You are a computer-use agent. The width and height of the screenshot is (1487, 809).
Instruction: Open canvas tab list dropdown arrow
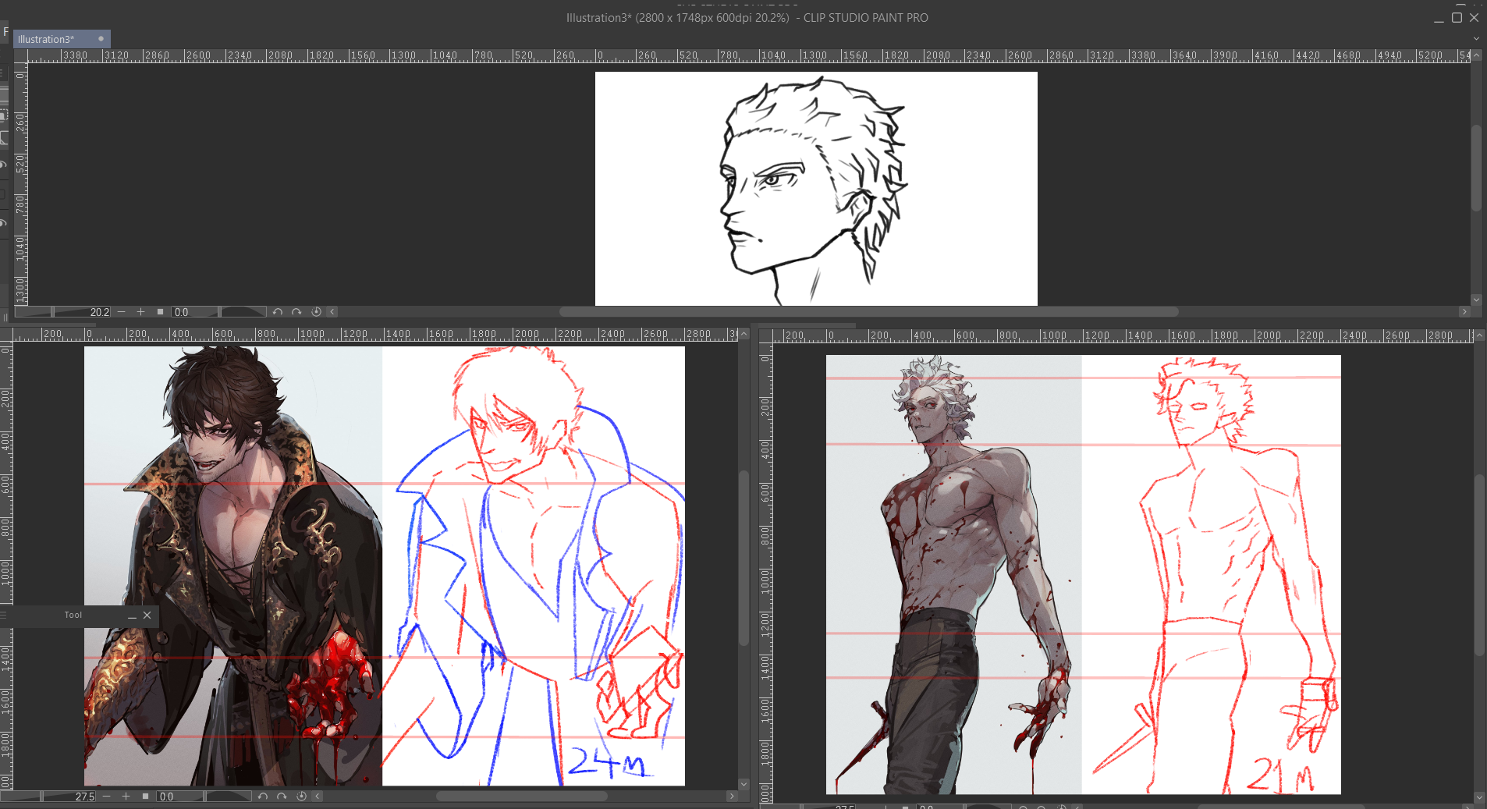(1475, 38)
